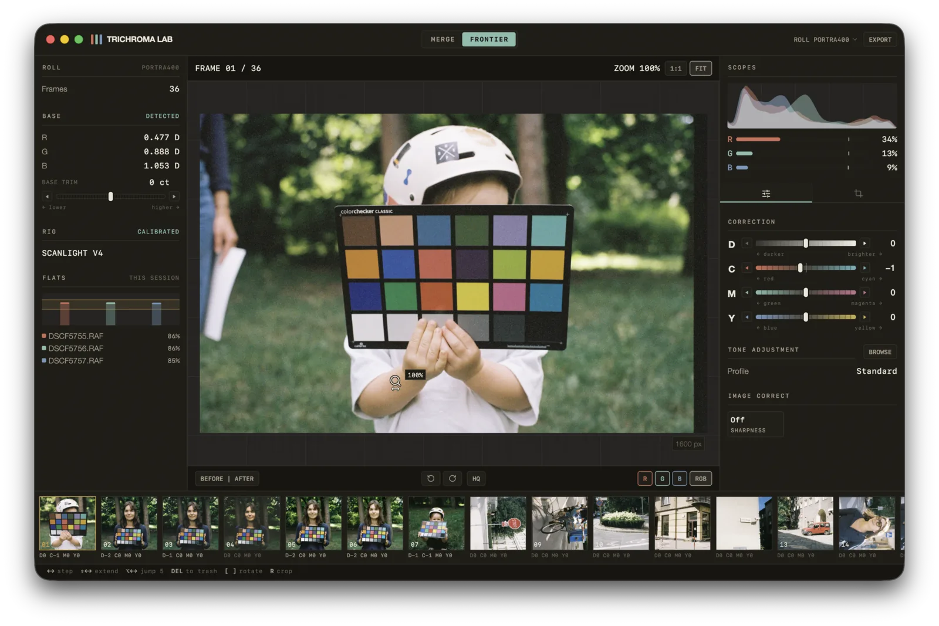939x626 pixels.
Task: Browse tone adjustment profiles
Action: tap(880, 352)
